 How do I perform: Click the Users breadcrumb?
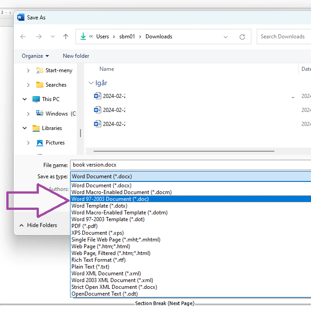(x=103, y=37)
